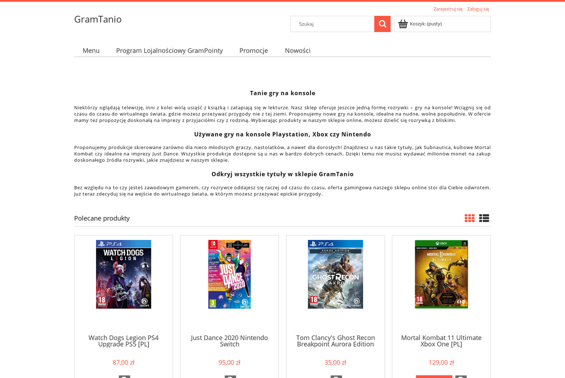Switch to list view of products

click(484, 218)
